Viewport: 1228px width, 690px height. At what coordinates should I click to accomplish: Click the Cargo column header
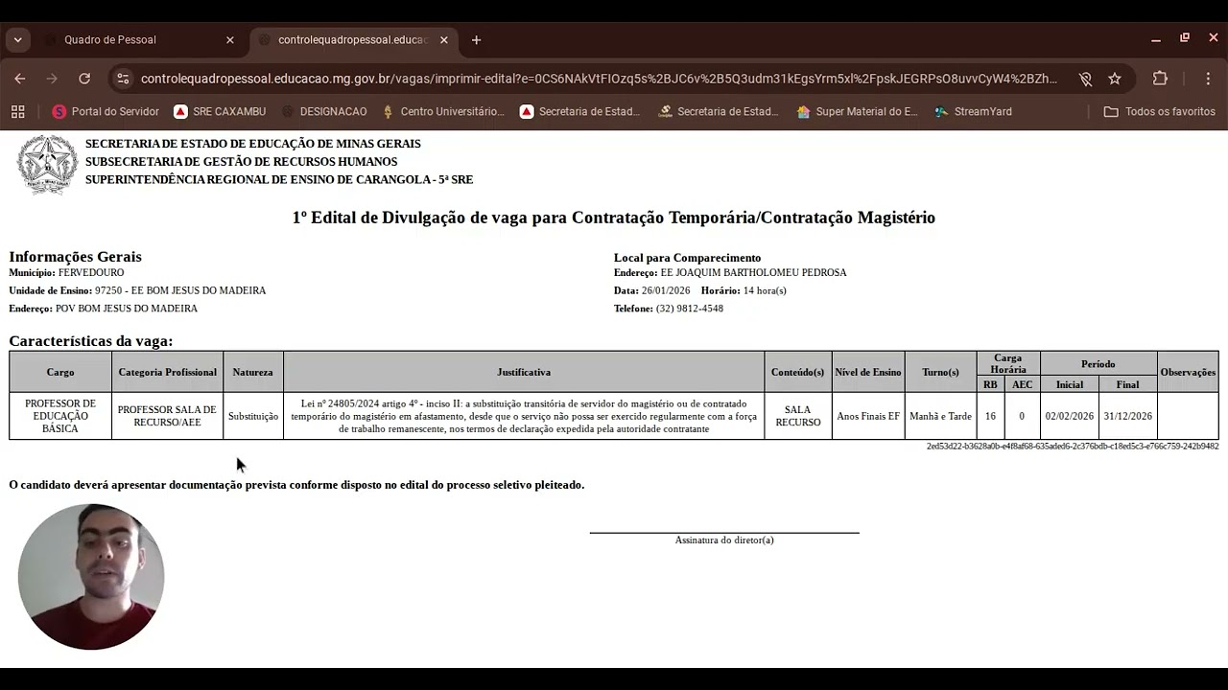click(60, 372)
